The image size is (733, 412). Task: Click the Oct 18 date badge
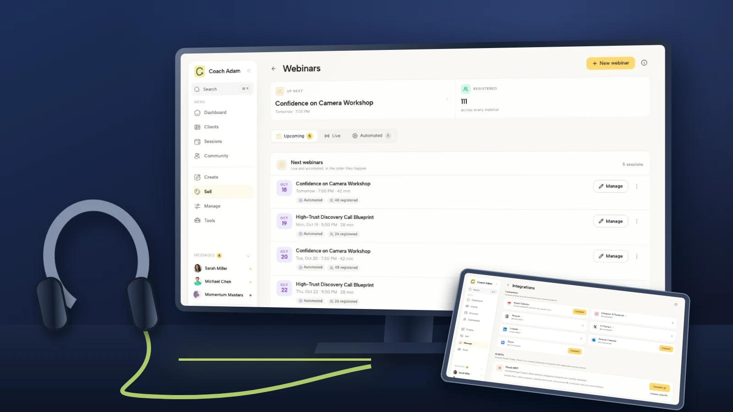click(284, 188)
